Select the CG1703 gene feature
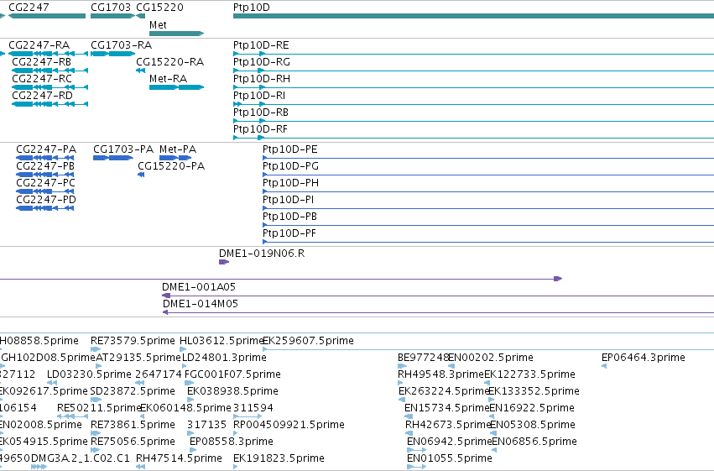714x471 pixels. [112, 16]
